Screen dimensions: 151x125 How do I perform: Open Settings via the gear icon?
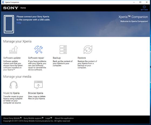(144, 7)
